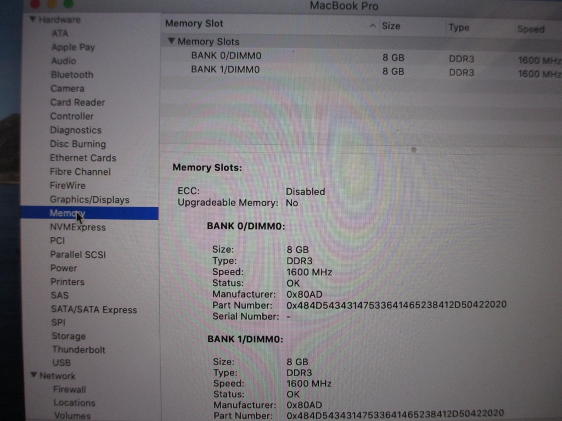The height and width of the screenshot is (421, 562).
Task: Collapse the Network section triangle
Action: 34,376
